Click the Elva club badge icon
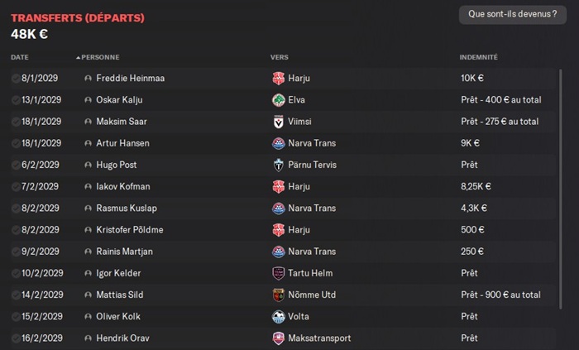Viewport: 579px width, 350px height. coord(278,100)
